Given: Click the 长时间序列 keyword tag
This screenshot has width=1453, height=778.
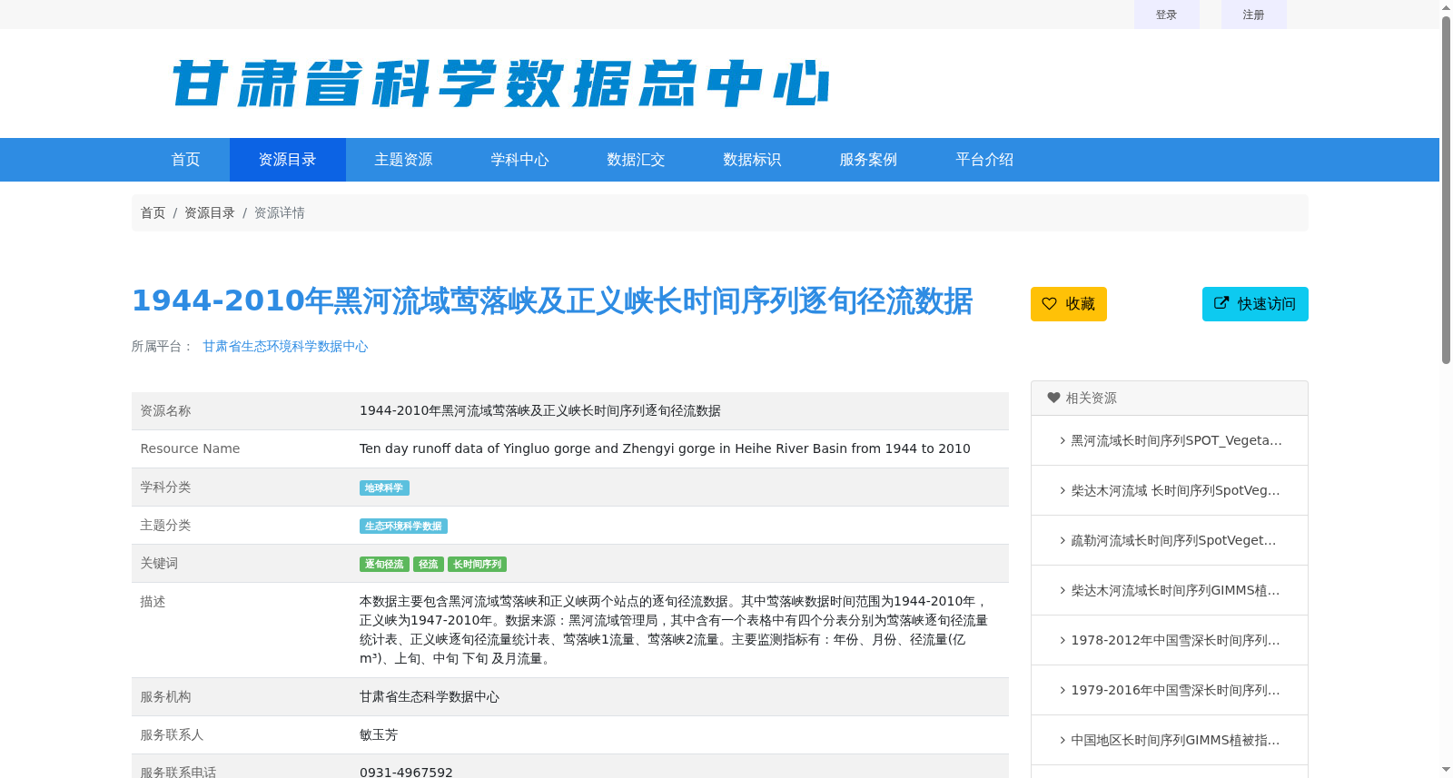Looking at the screenshot, I should click(x=477, y=564).
